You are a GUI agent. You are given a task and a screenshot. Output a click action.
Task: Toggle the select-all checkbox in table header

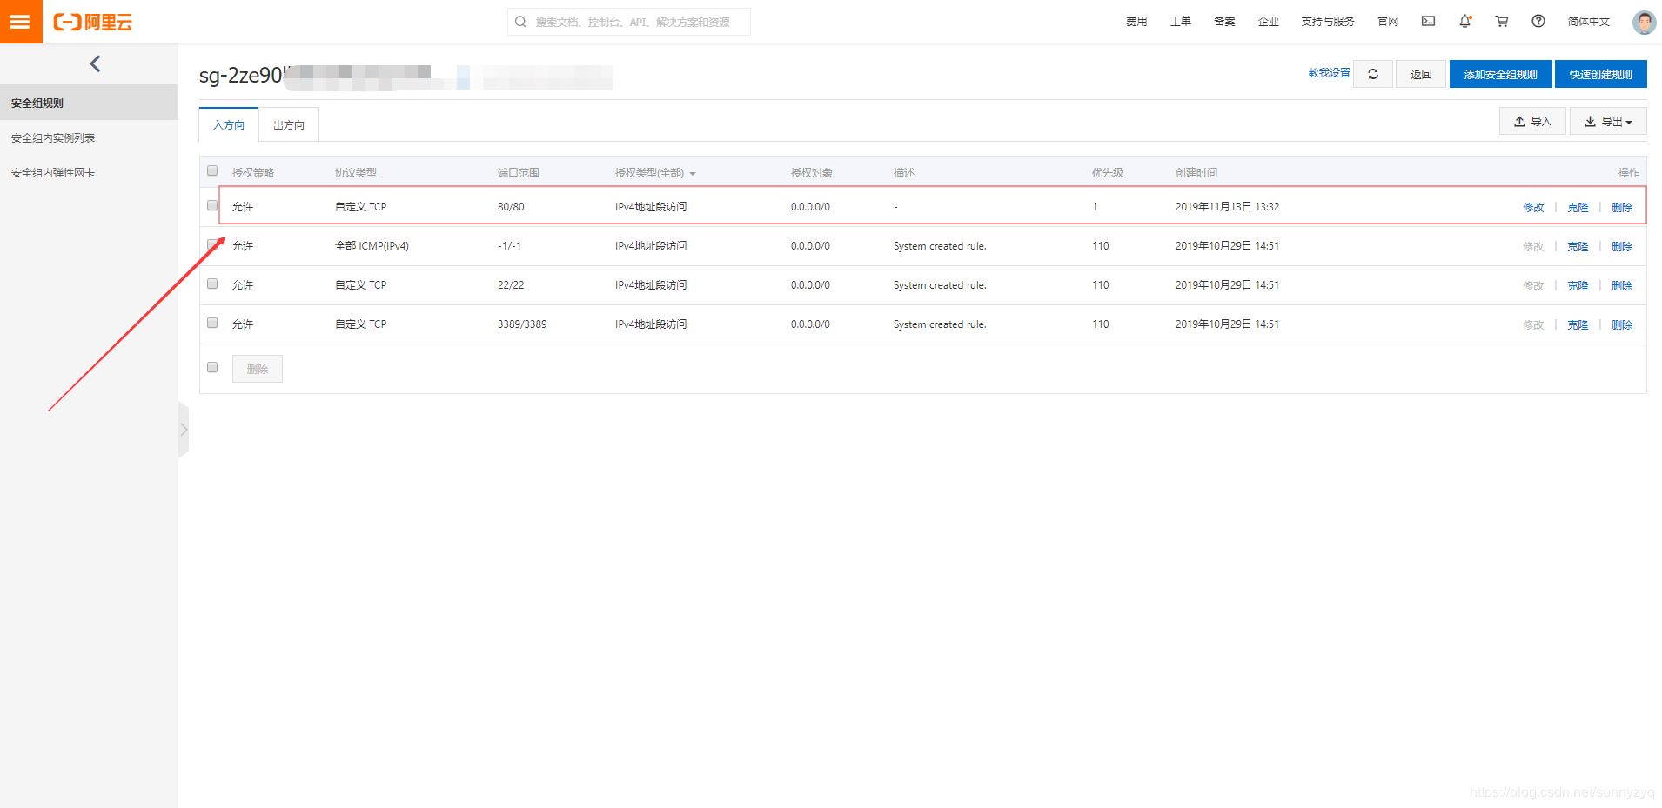212,171
